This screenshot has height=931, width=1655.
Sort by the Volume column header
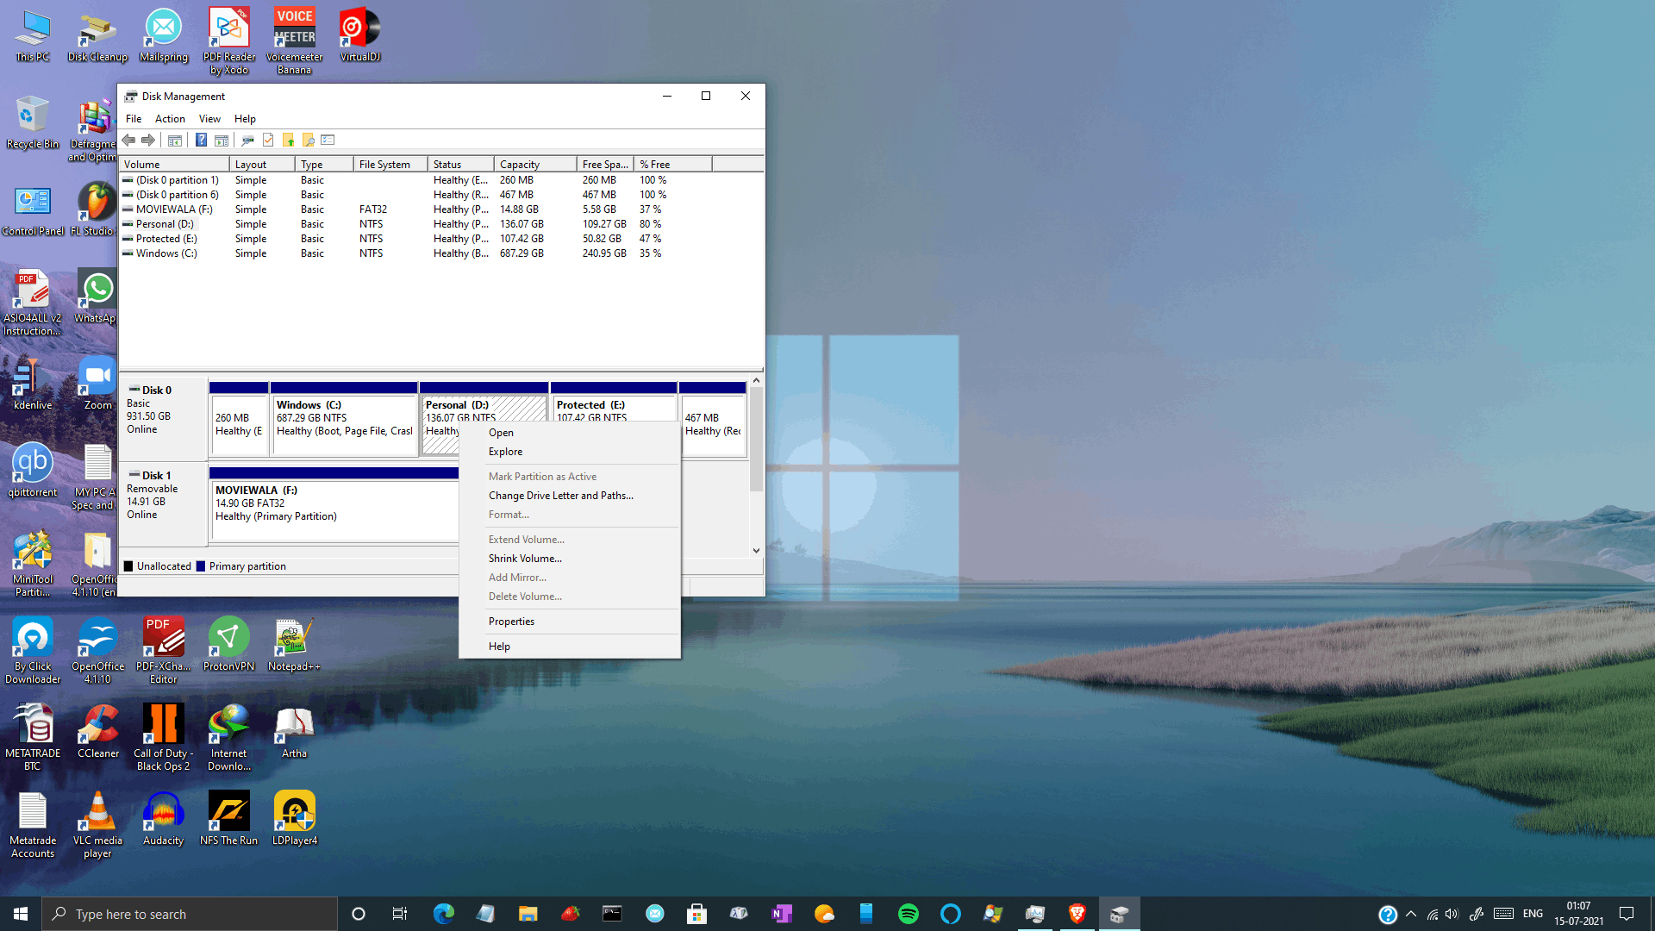[174, 164]
